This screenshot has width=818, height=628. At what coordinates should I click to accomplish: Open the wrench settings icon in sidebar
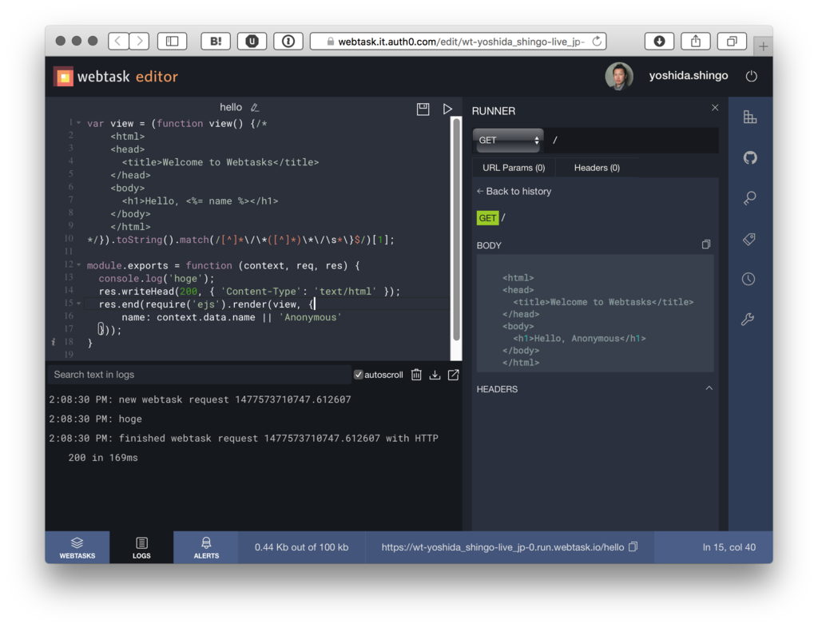point(748,320)
